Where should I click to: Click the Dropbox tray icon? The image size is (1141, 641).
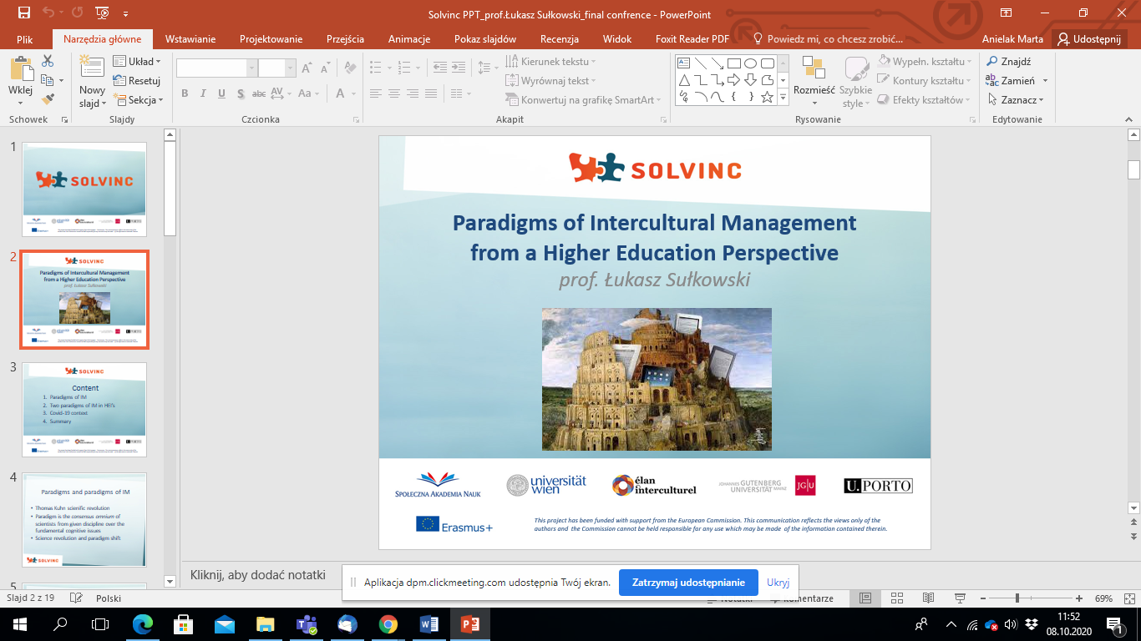pyautogui.click(x=1032, y=624)
